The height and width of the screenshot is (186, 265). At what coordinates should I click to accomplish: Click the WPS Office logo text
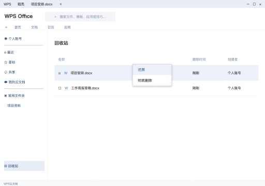click(x=19, y=16)
